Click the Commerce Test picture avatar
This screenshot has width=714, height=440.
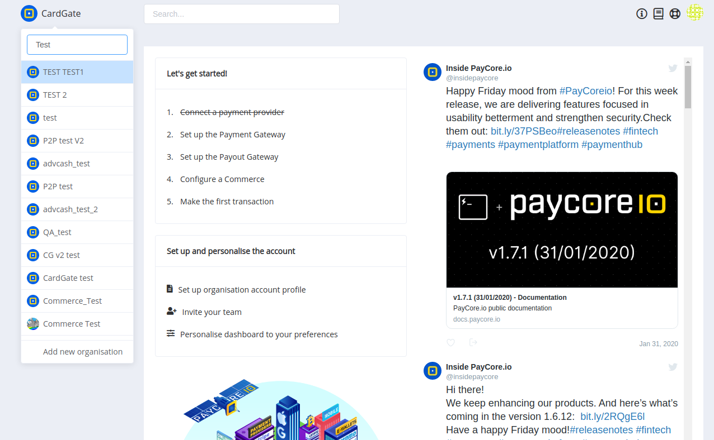33,324
